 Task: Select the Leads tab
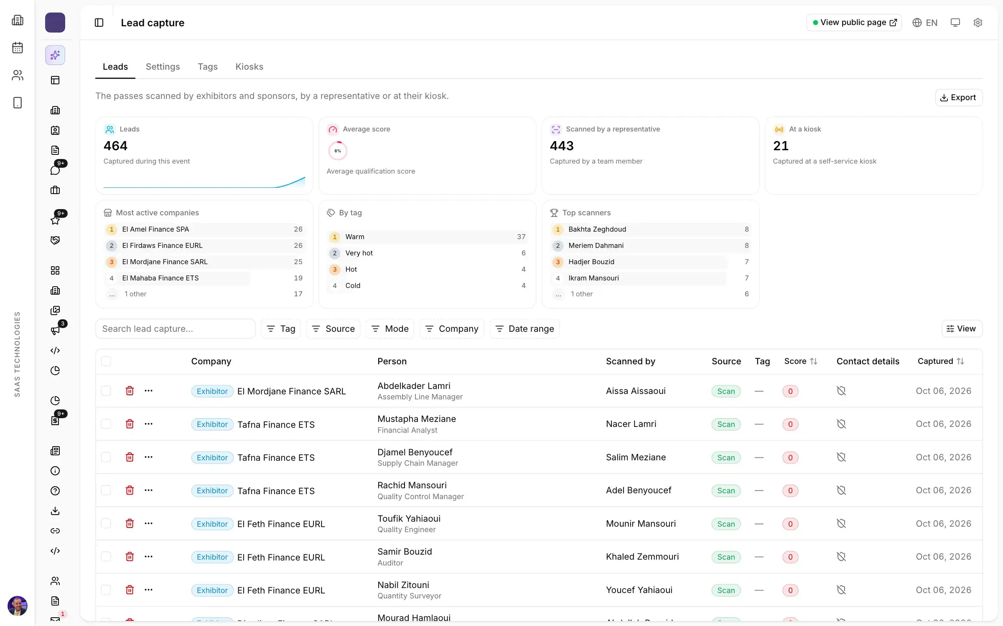[115, 67]
